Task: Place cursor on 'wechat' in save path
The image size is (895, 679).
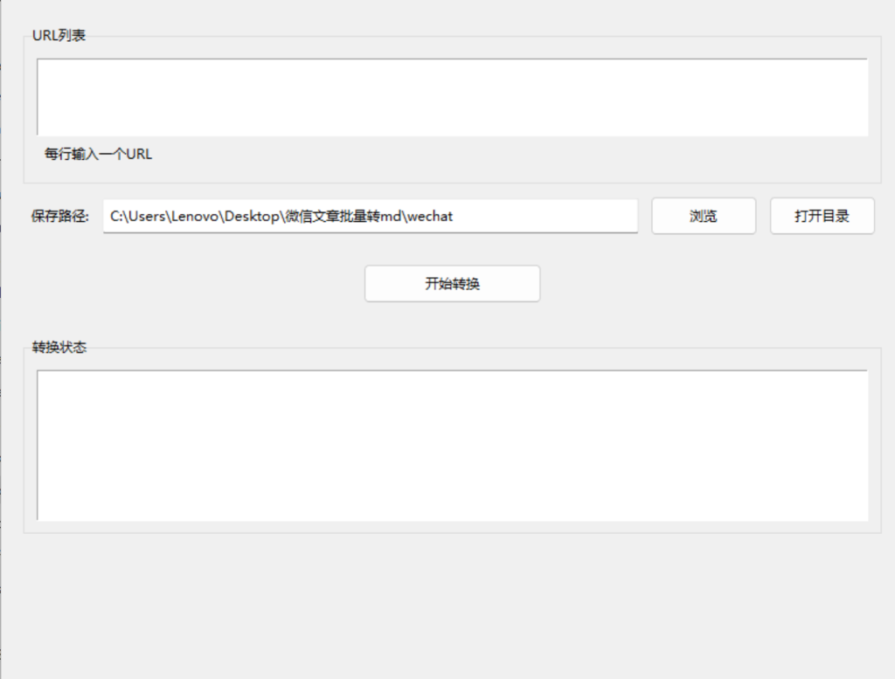Action: pos(431,217)
